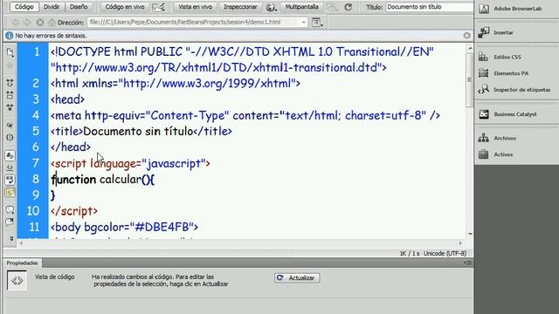
Task: Home icon in address bar
Action: click(x=52, y=23)
